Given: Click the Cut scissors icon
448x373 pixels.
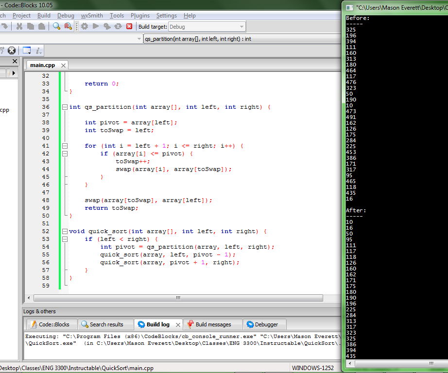Looking at the screenshot, I should pos(19,26).
